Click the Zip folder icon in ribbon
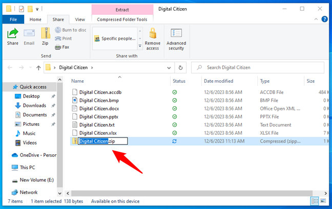 (x=45, y=33)
